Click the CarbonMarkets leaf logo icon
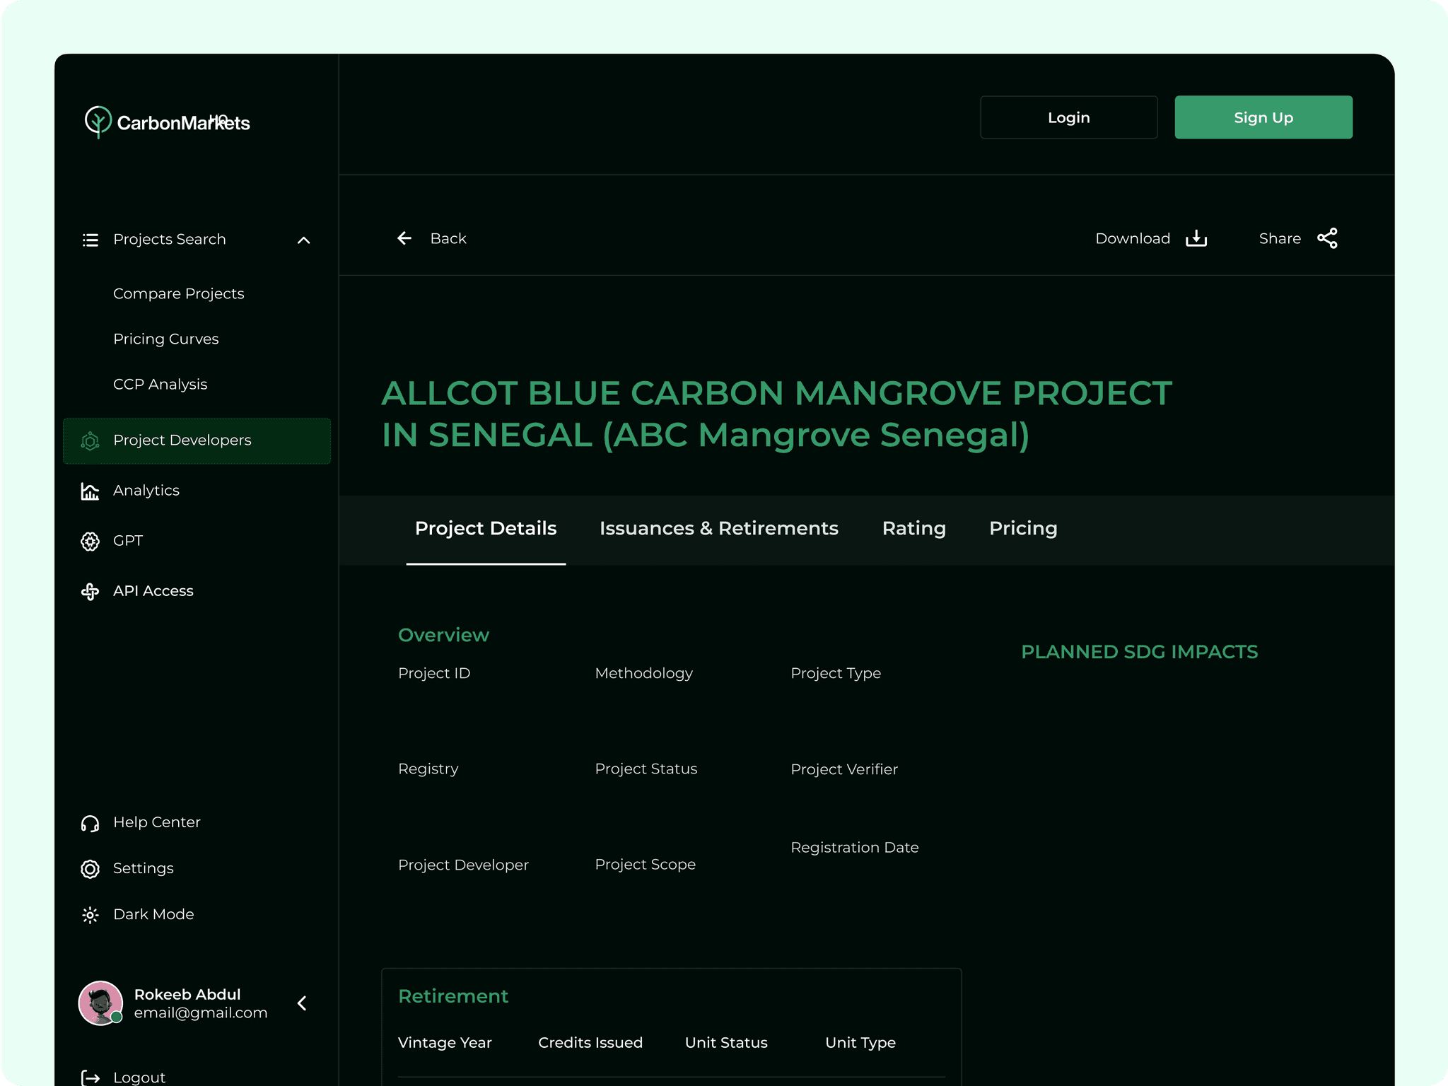Viewport: 1448px width, 1086px height. point(98,122)
